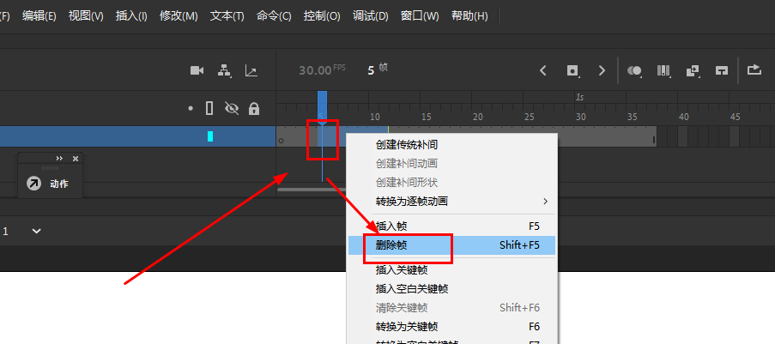Close the 动作 floating panel
Viewport: 775px width, 344px height.
76,158
